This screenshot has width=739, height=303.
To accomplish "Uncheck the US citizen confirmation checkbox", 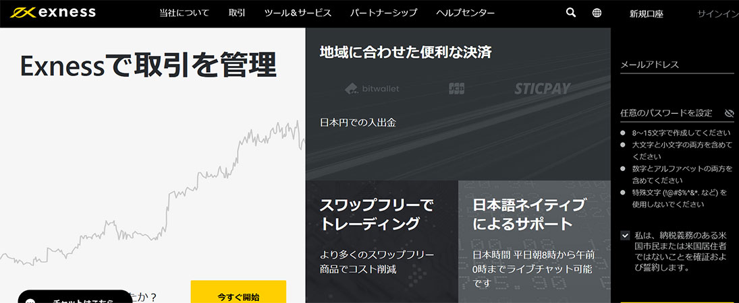I will [625, 235].
